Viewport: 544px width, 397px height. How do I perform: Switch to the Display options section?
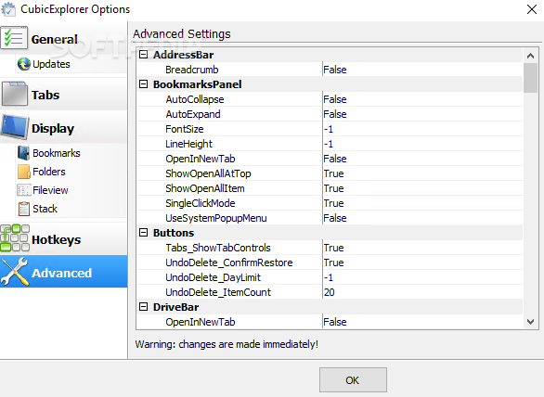pyautogui.click(x=63, y=128)
